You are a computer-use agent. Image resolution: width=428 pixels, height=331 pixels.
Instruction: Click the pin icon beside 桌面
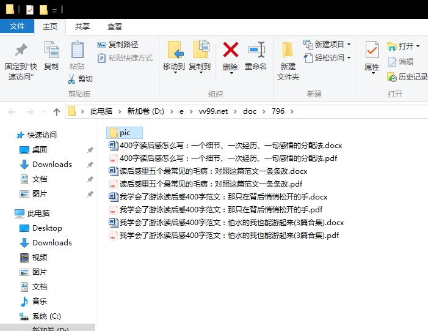click(90, 150)
